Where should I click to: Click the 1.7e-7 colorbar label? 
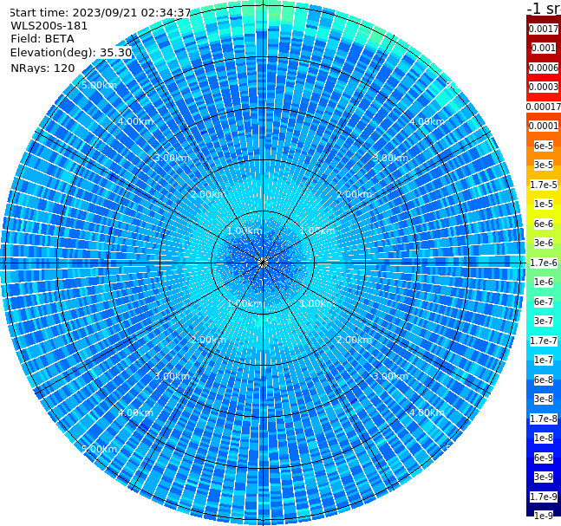pyautogui.click(x=544, y=341)
